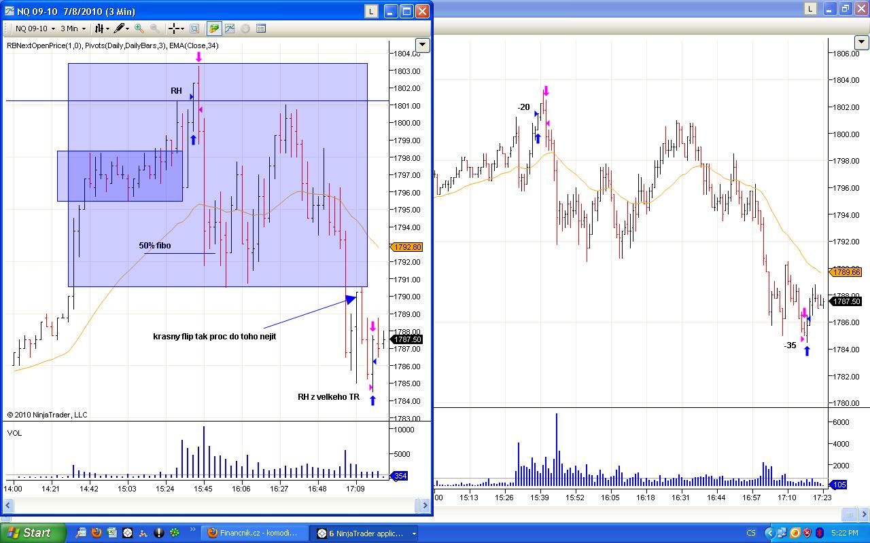Toggle the L link button in right chart window
This screenshot has width=870, height=543.
[x=810, y=8]
